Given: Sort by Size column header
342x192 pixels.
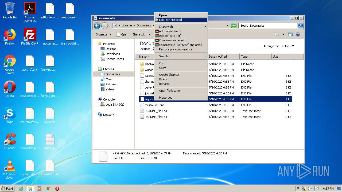Looking at the screenshot, I should 282,57.
